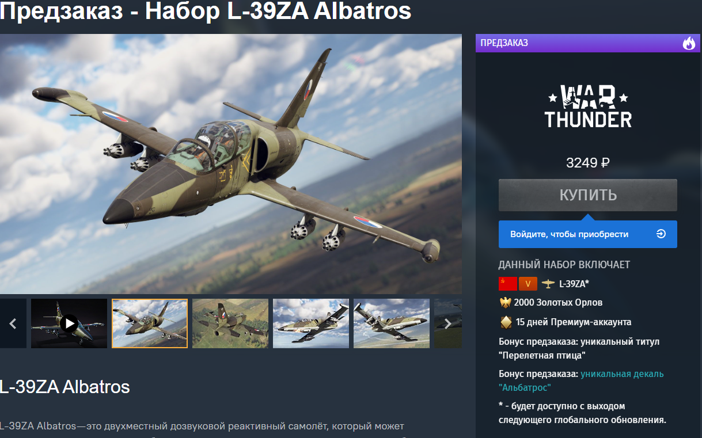
Task: Select the highlighted second gallery thumbnail
Action: point(150,323)
